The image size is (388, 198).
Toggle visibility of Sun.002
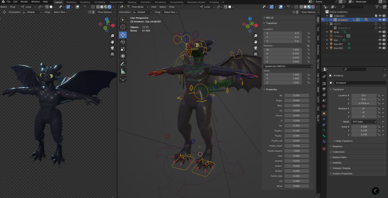point(380,48)
